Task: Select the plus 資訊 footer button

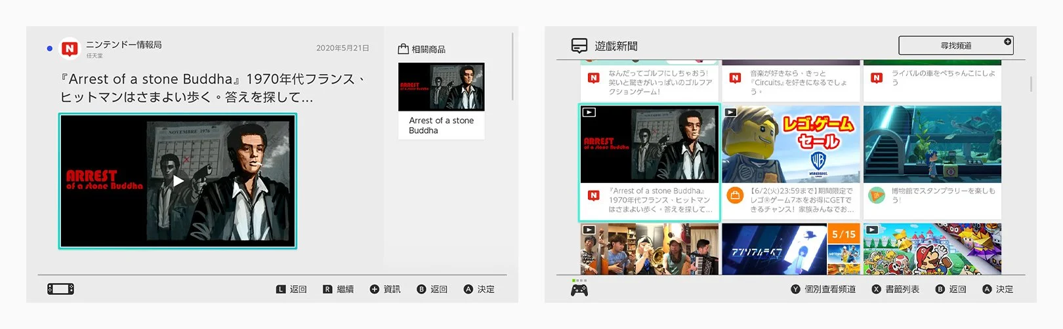Action: coord(385,289)
